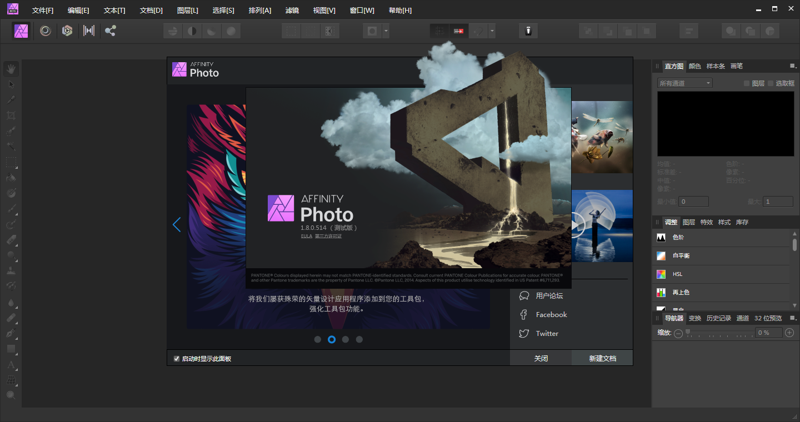The width and height of the screenshot is (800, 422).
Task: Click the 最小值 input field
Action: [x=693, y=202]
